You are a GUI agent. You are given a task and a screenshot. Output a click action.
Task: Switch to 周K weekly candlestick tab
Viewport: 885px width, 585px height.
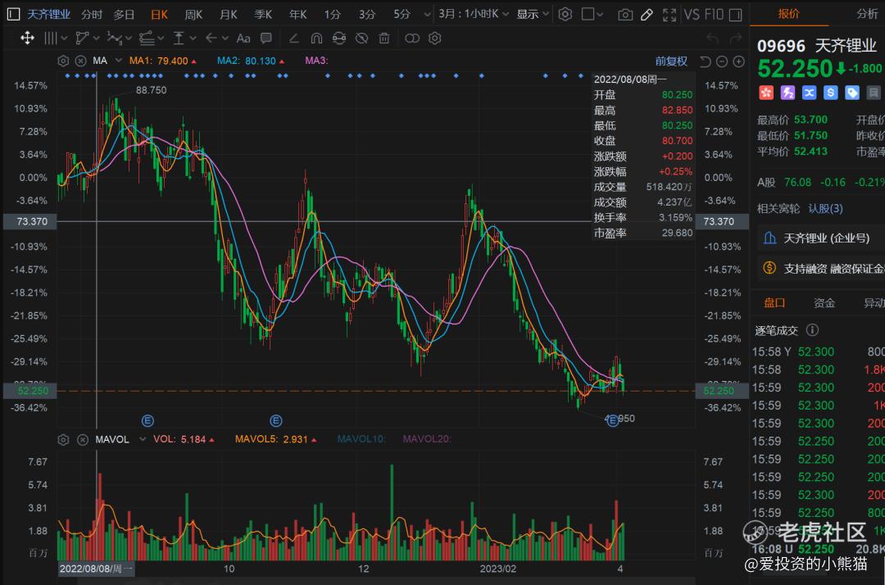coord(193,15)
